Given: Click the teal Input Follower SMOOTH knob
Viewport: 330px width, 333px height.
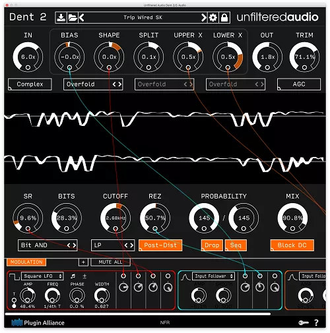Looking at the screenshot, I should click(224, 295).
